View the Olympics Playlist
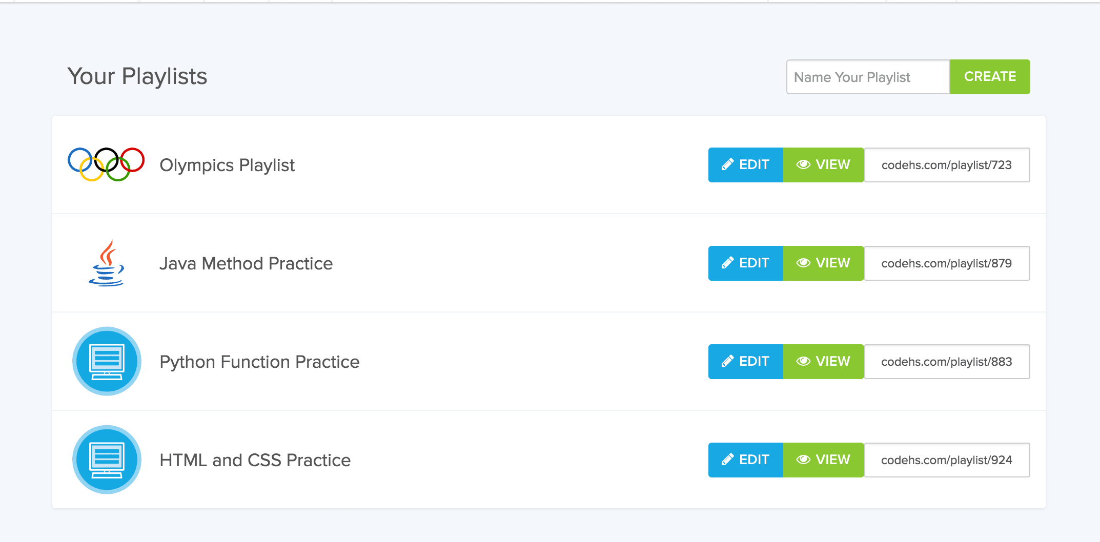Screen dimensions: 1100x542 (823, 165)
